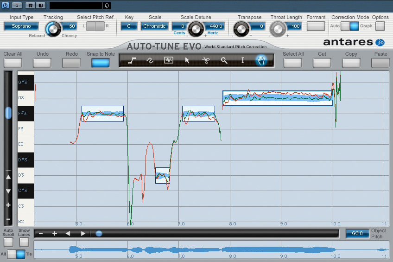This screenshot has height=262, width=393.
Task: Click the Tracking value field showing 50
Action: tap(70, 26)
